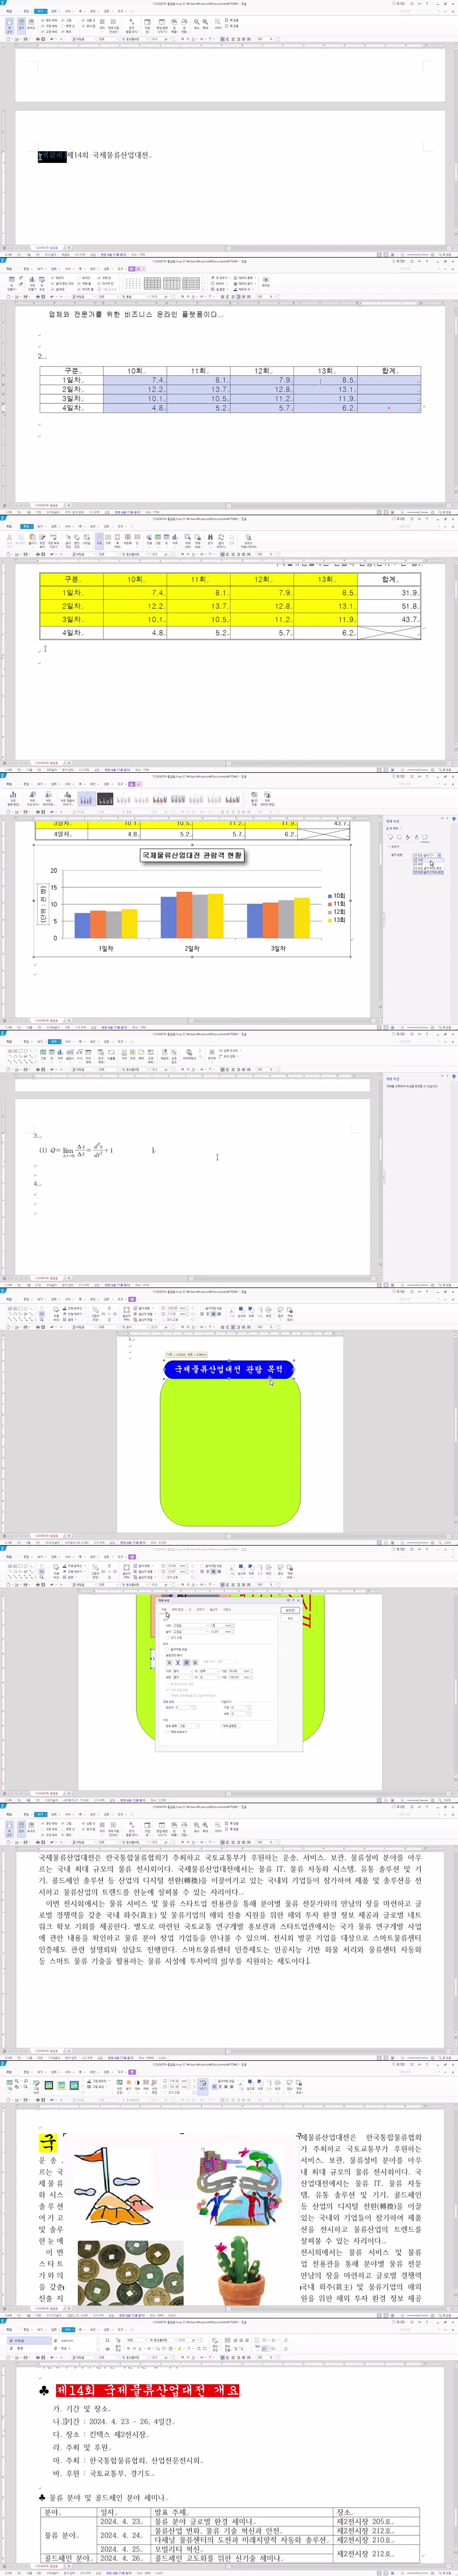Click the blue 10회 legend marker in chart
458x2576 pixels.
click(x=330, y=896)
